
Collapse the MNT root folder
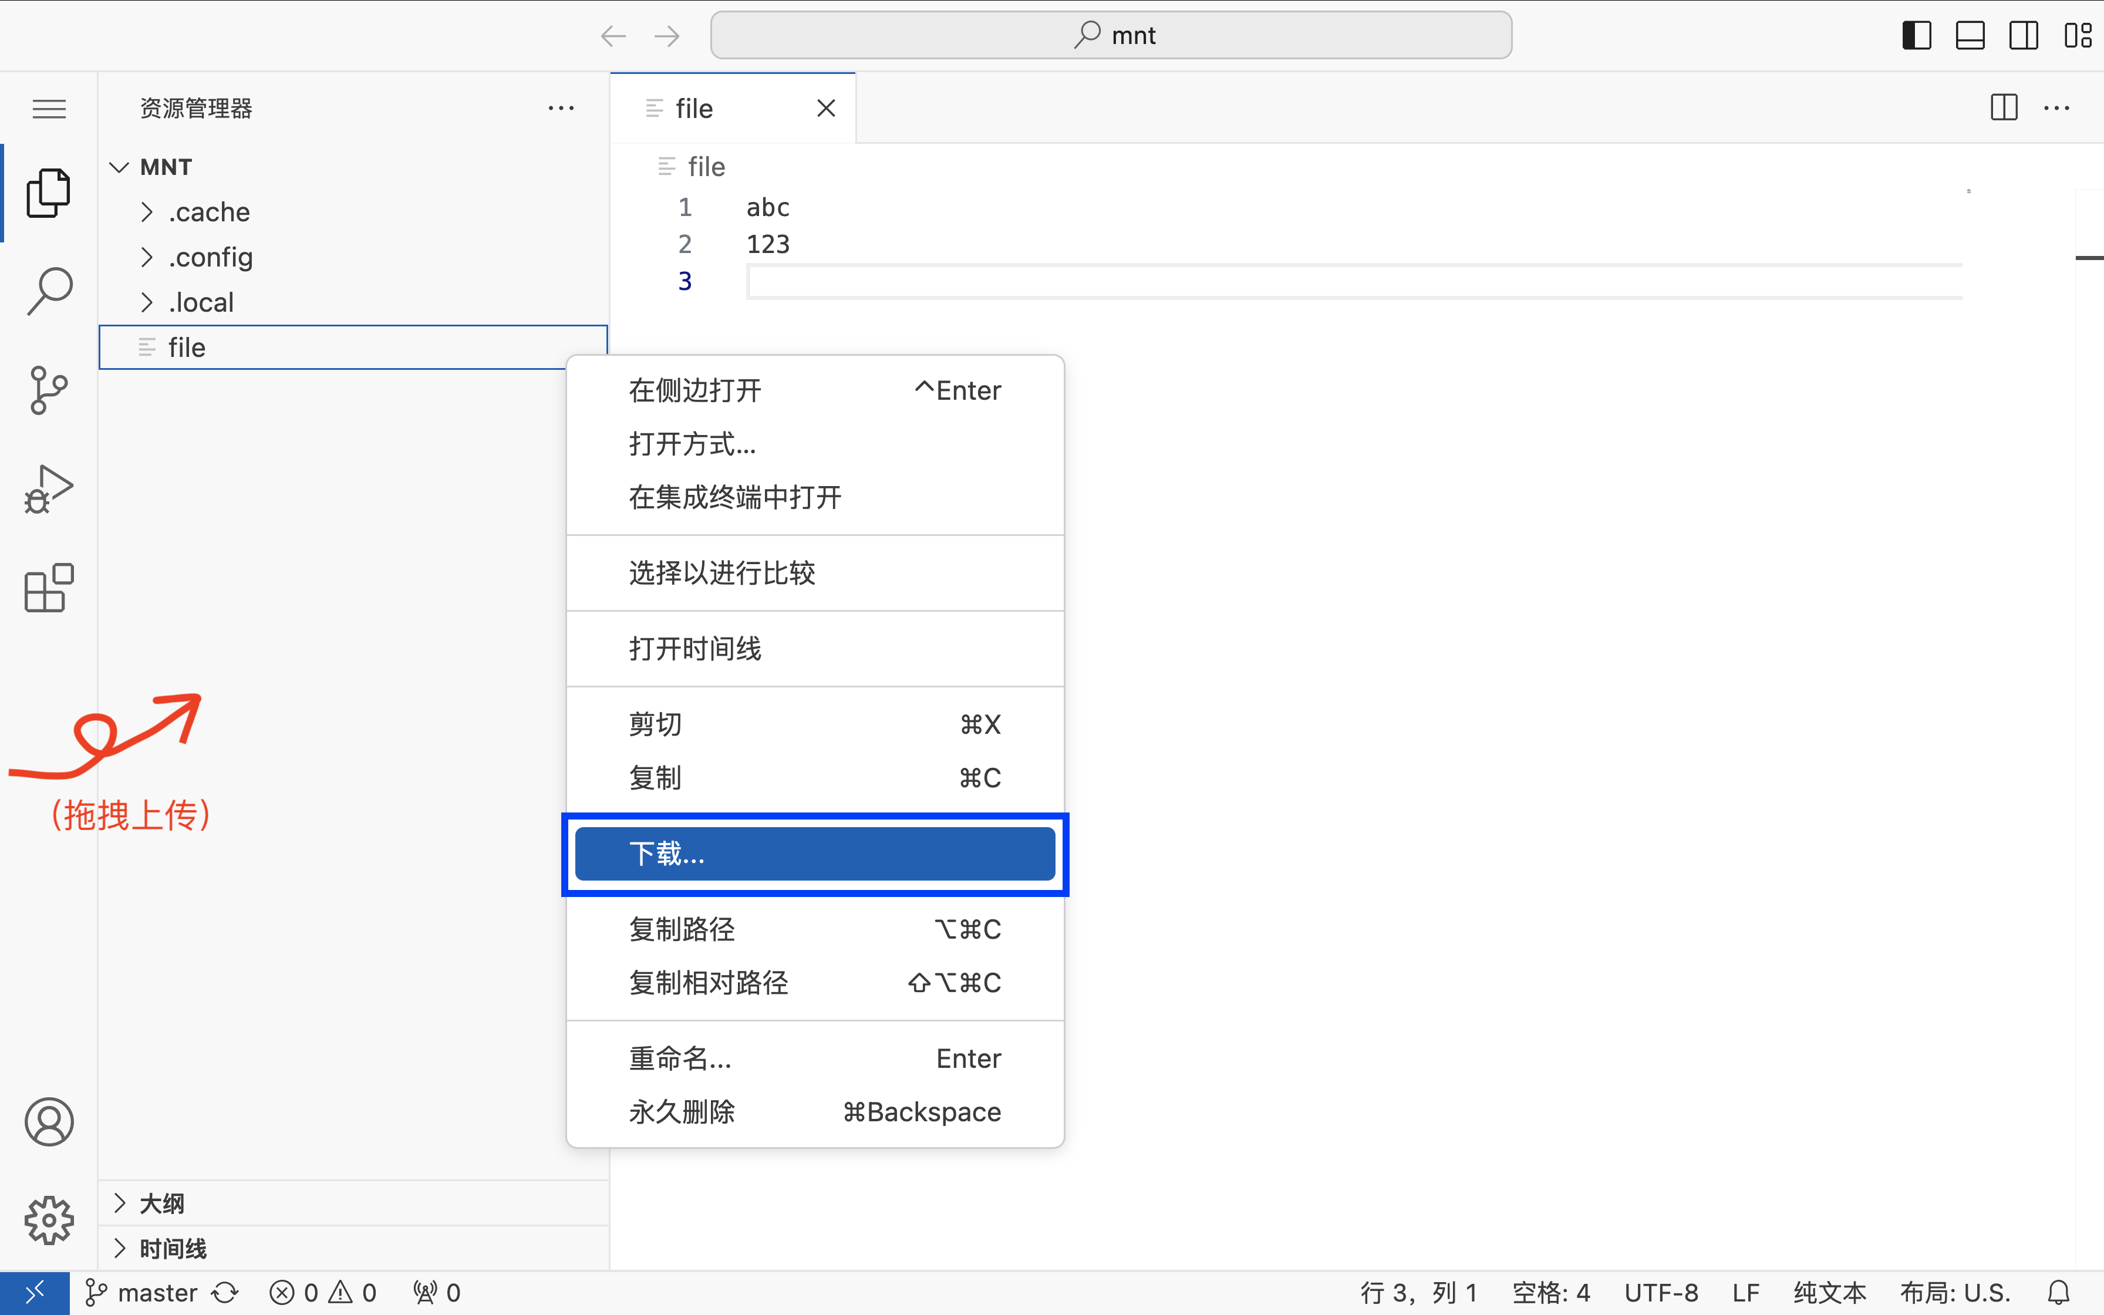353,167
